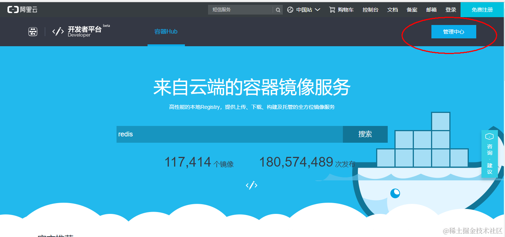
Task: Click the magnifier icon in top search bar
Action: pos(278,10)
